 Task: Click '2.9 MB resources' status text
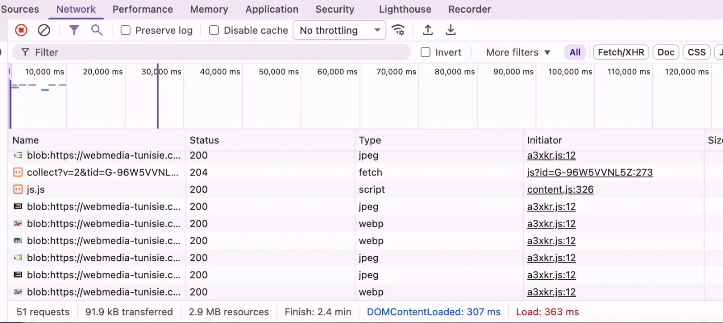[229, 312]
